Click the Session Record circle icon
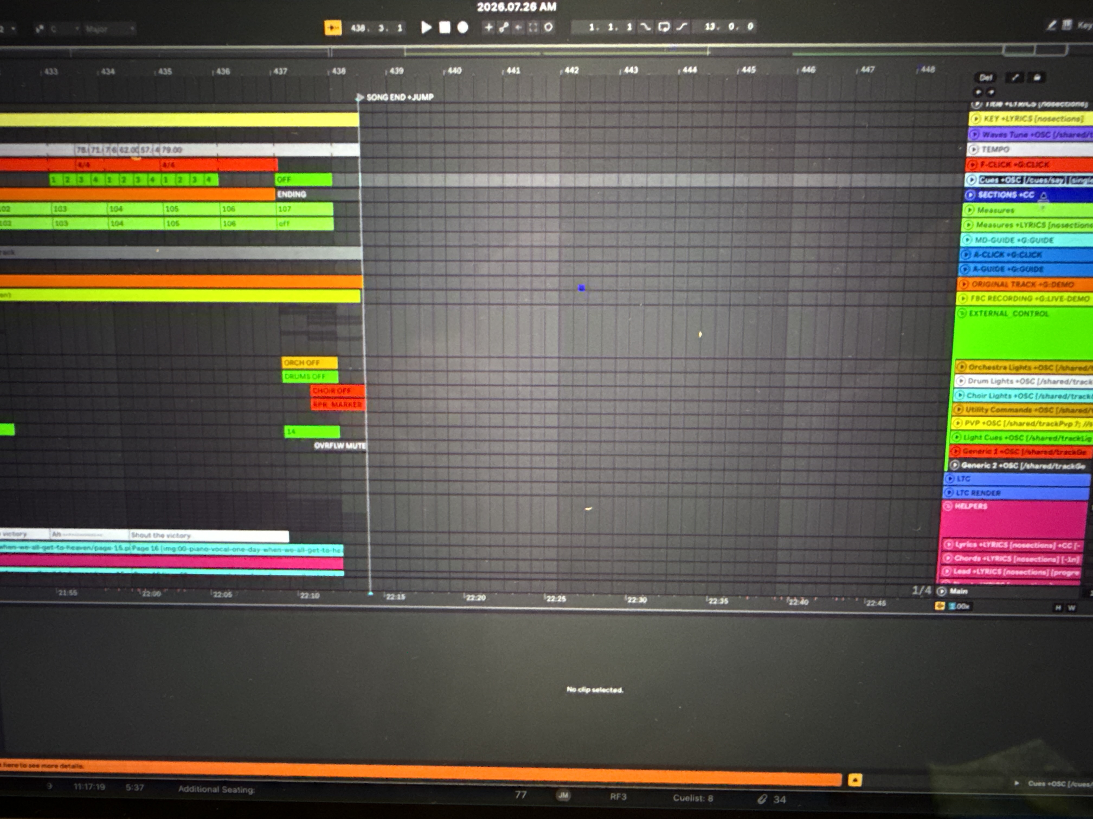Image resolution: width=1093 pixels, height=819 pixels. coord(548,27)
